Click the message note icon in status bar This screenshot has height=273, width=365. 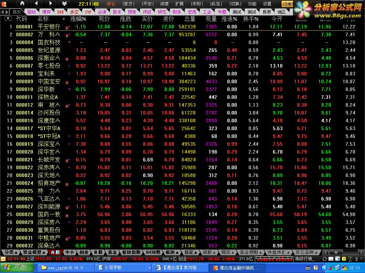tap(331, 259)
